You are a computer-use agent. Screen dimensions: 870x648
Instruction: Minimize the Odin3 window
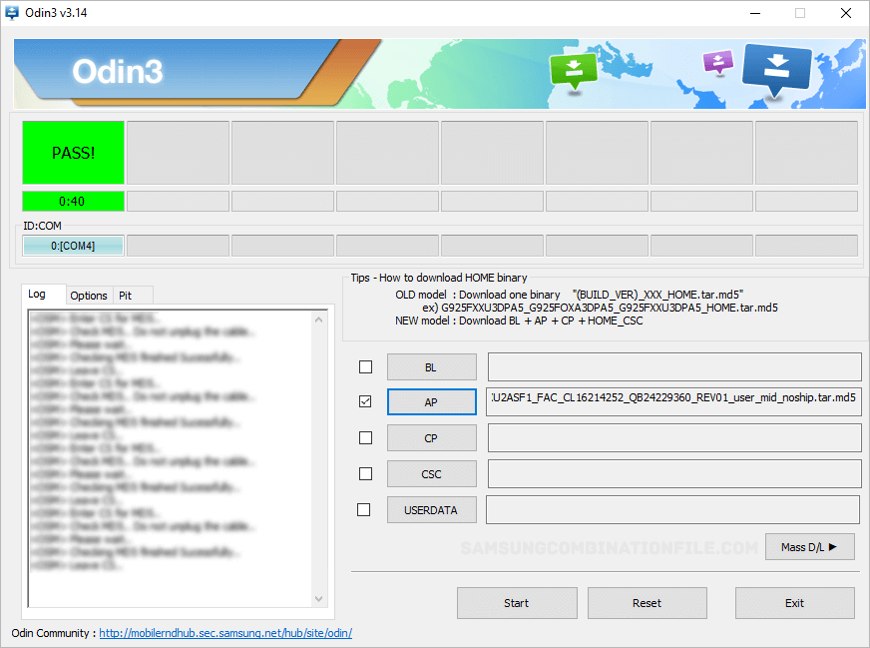pos(755,13)
